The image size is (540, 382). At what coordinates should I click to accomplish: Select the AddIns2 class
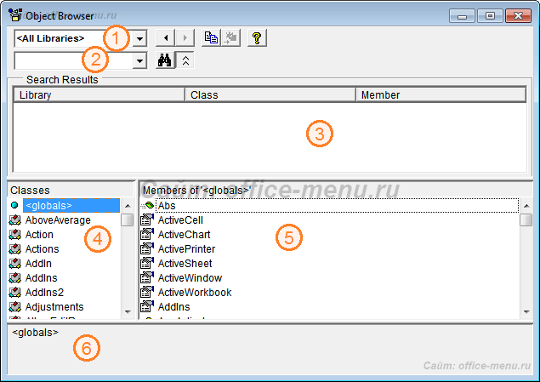tap(44, 292)
